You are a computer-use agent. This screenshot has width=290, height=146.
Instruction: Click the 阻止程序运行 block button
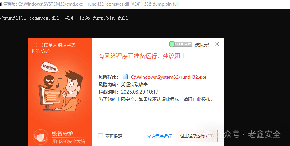coord(197,136)
